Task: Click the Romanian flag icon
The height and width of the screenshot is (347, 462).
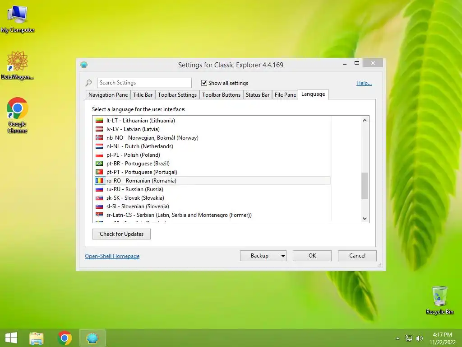Action: [x=99, y=181]
